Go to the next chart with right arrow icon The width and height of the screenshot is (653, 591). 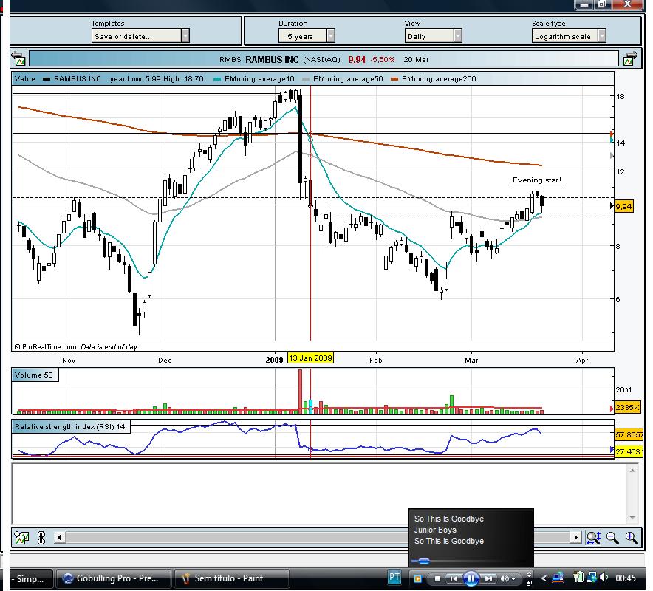point(630,58)
